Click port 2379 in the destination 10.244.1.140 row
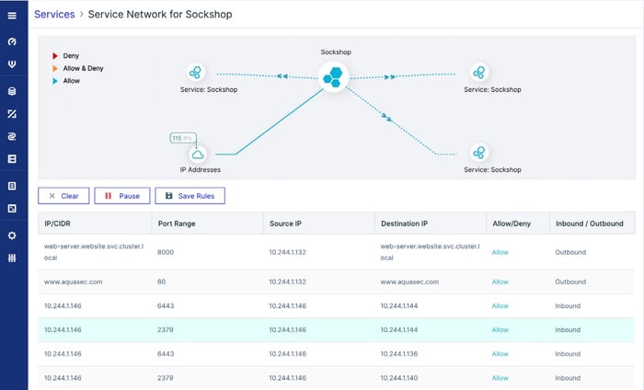This screenshot has height=390, width=644. [x=165, y=378]
